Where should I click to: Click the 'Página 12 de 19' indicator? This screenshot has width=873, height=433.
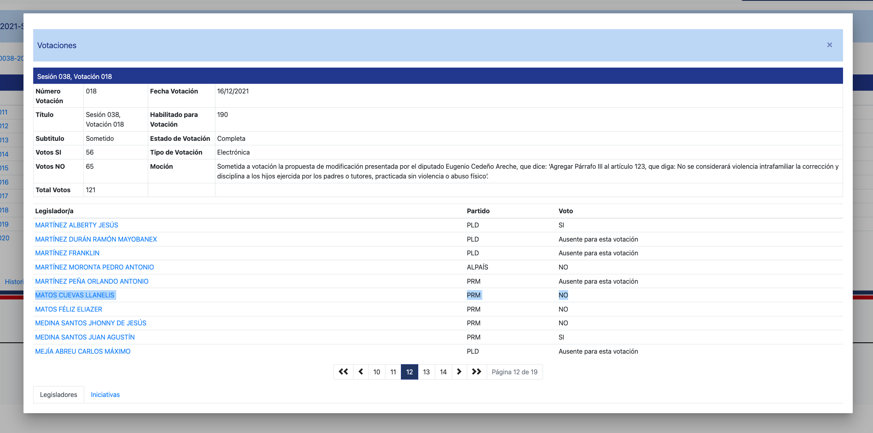pos(515,372)
